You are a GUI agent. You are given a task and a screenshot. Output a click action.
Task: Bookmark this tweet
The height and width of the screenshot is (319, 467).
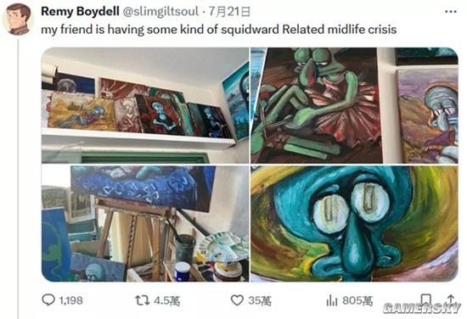pyautogui.click(x=426, y=300)
